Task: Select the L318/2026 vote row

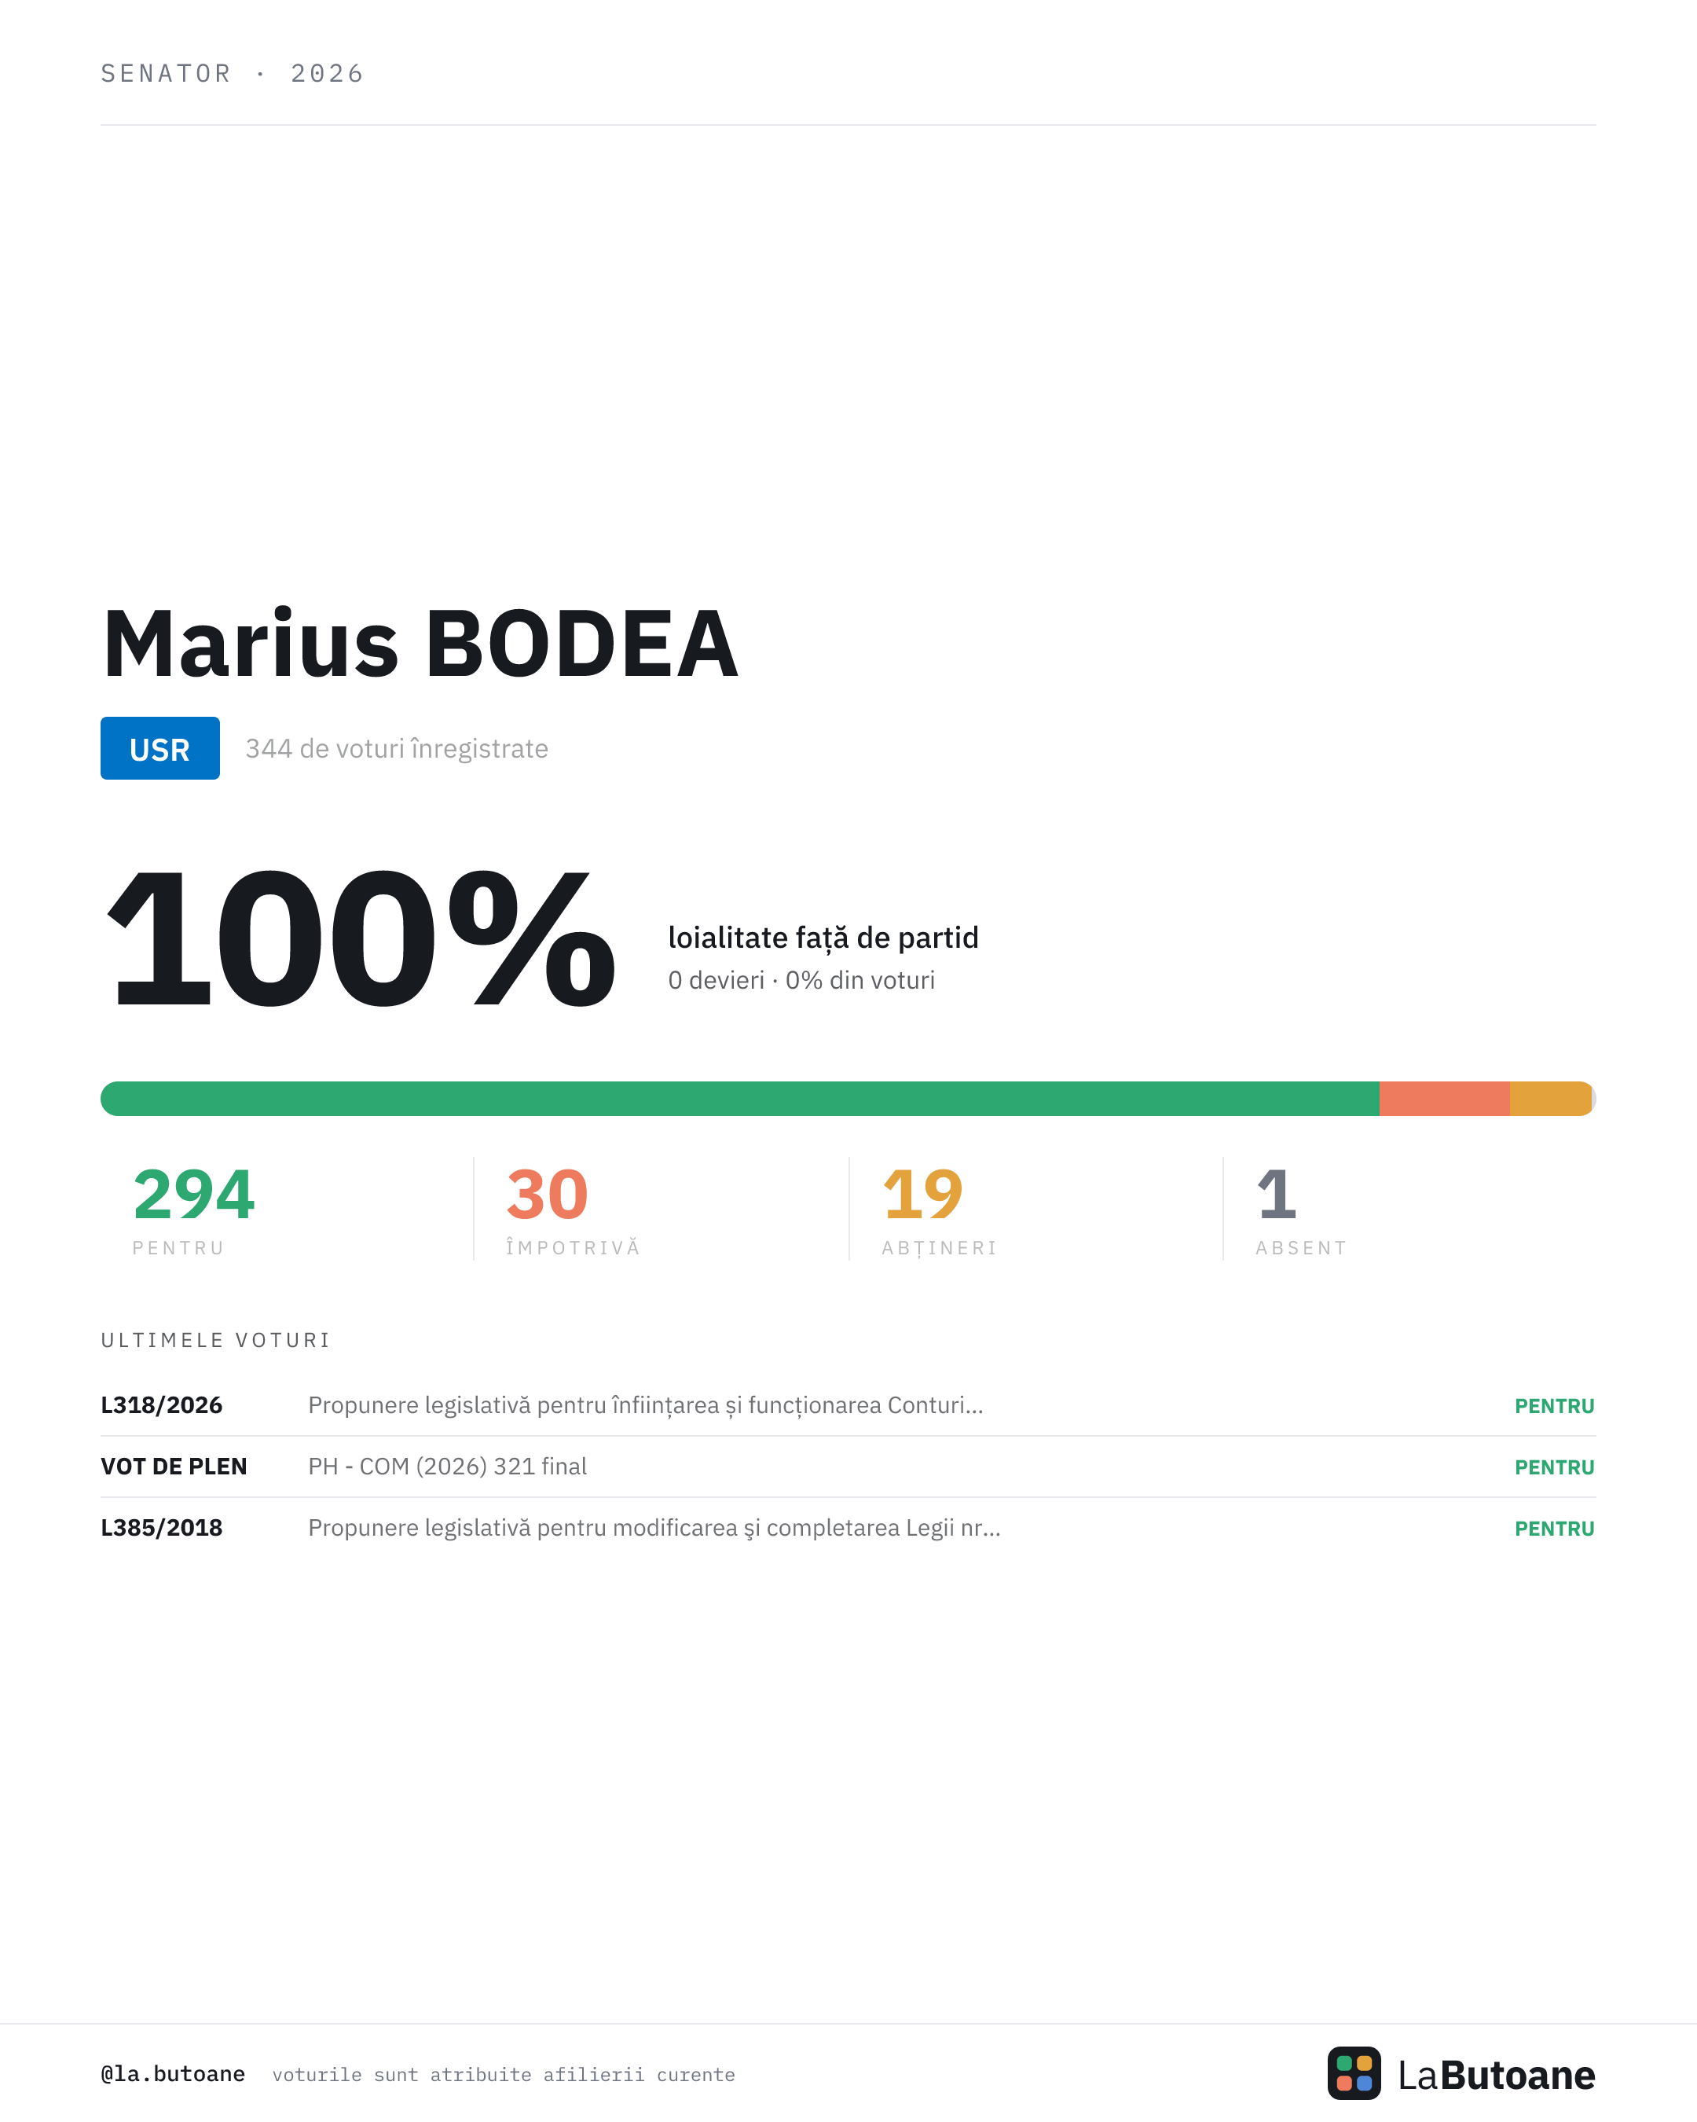Action: coord(848,1405)
